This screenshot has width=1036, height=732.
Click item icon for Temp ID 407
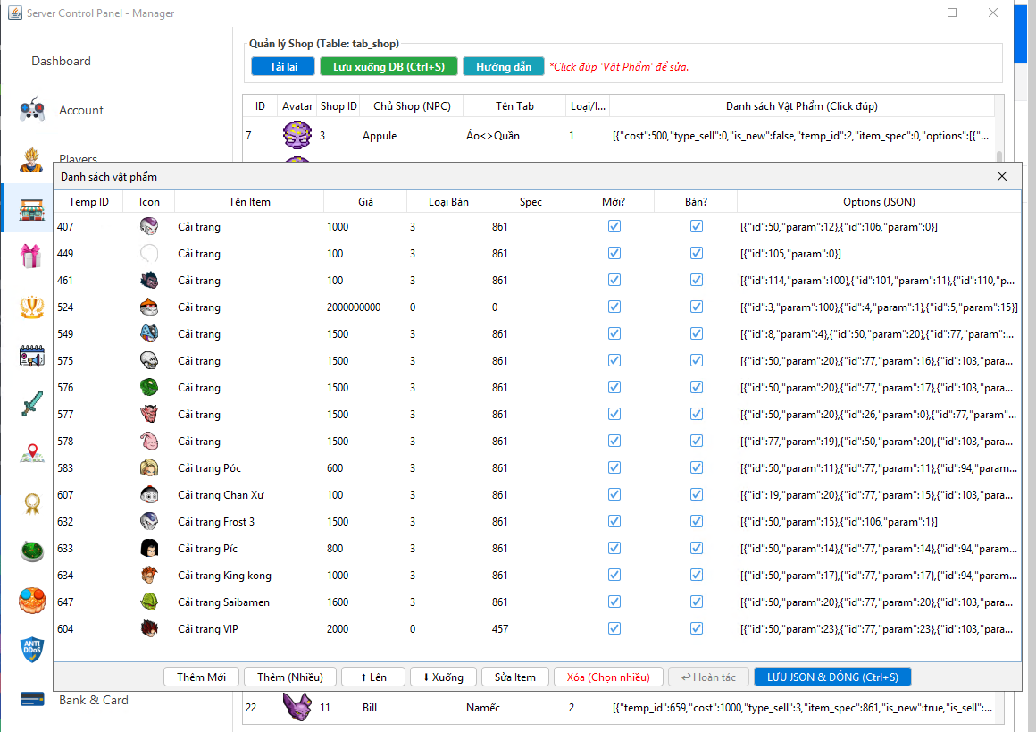tap(149, 226)
